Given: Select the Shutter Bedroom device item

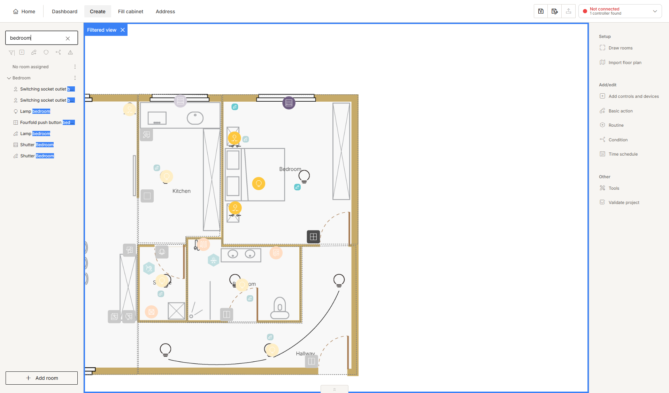Looking at the screenshot, I should click(x=34, y=145).
